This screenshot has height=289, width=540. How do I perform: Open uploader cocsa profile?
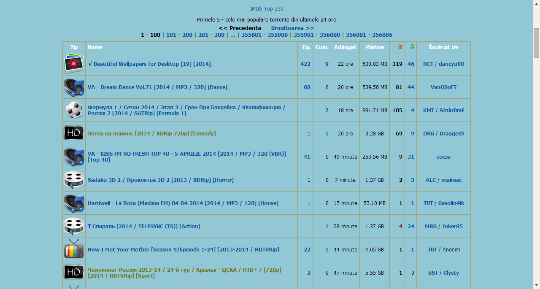[x=443, y=157]
